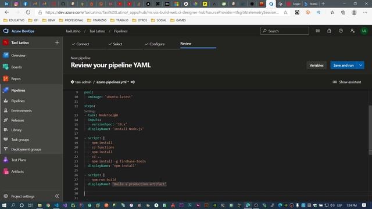Viewport: 372px width, 209px height.
Task: Open the PROFESIONAL bookmarks folder
Action: tap(71, 20)
